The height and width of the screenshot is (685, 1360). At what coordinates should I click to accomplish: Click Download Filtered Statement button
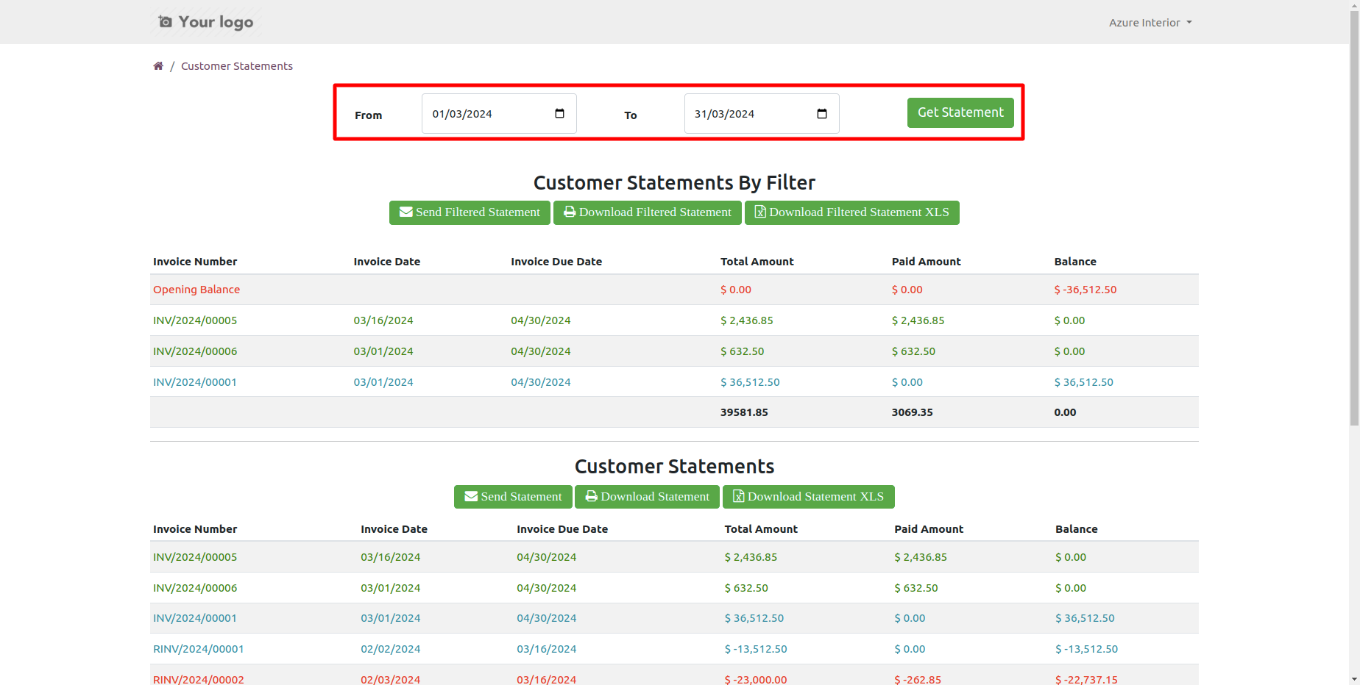pos(648,212)
